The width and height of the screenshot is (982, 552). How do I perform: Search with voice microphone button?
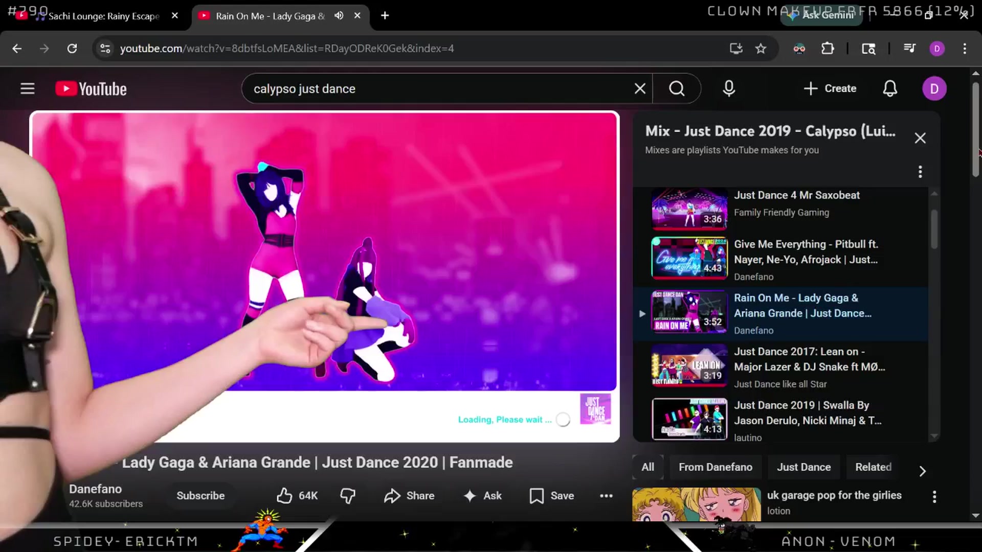click(729, 88)
